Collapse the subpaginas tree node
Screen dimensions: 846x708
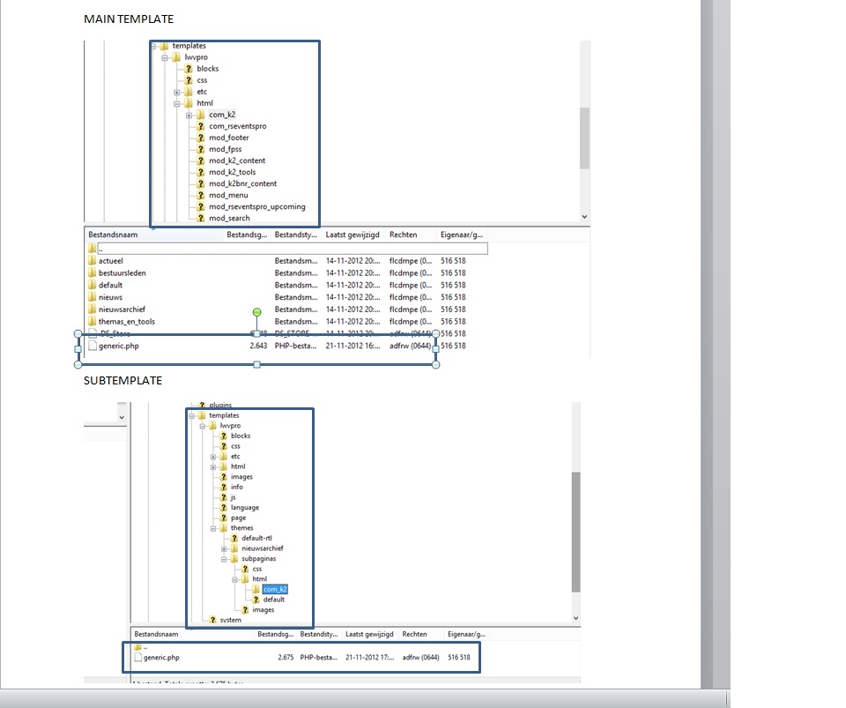(x=224, y=559)
